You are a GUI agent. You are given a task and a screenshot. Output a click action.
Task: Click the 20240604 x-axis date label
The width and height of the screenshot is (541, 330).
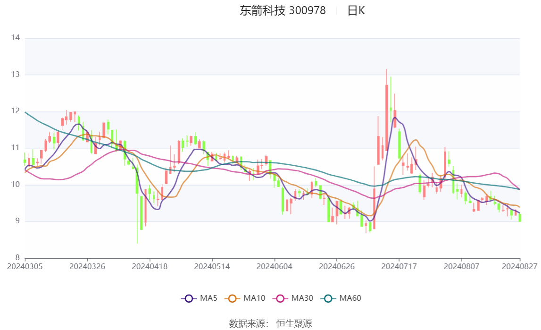point(275,266)
